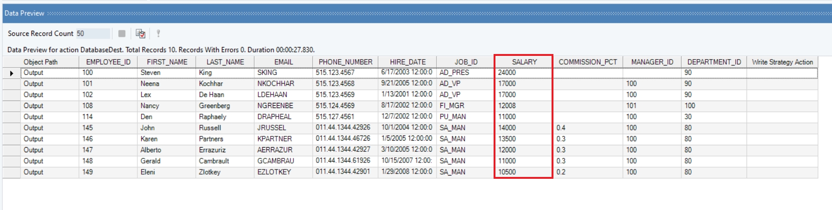Screen dimensions: 832x210
Task: Sort by the SALARY column header
Action: (x=524, y=62)
